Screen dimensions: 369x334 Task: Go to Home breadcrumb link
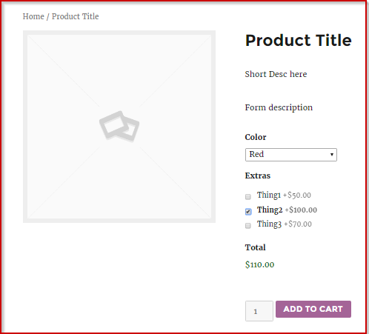33,16
